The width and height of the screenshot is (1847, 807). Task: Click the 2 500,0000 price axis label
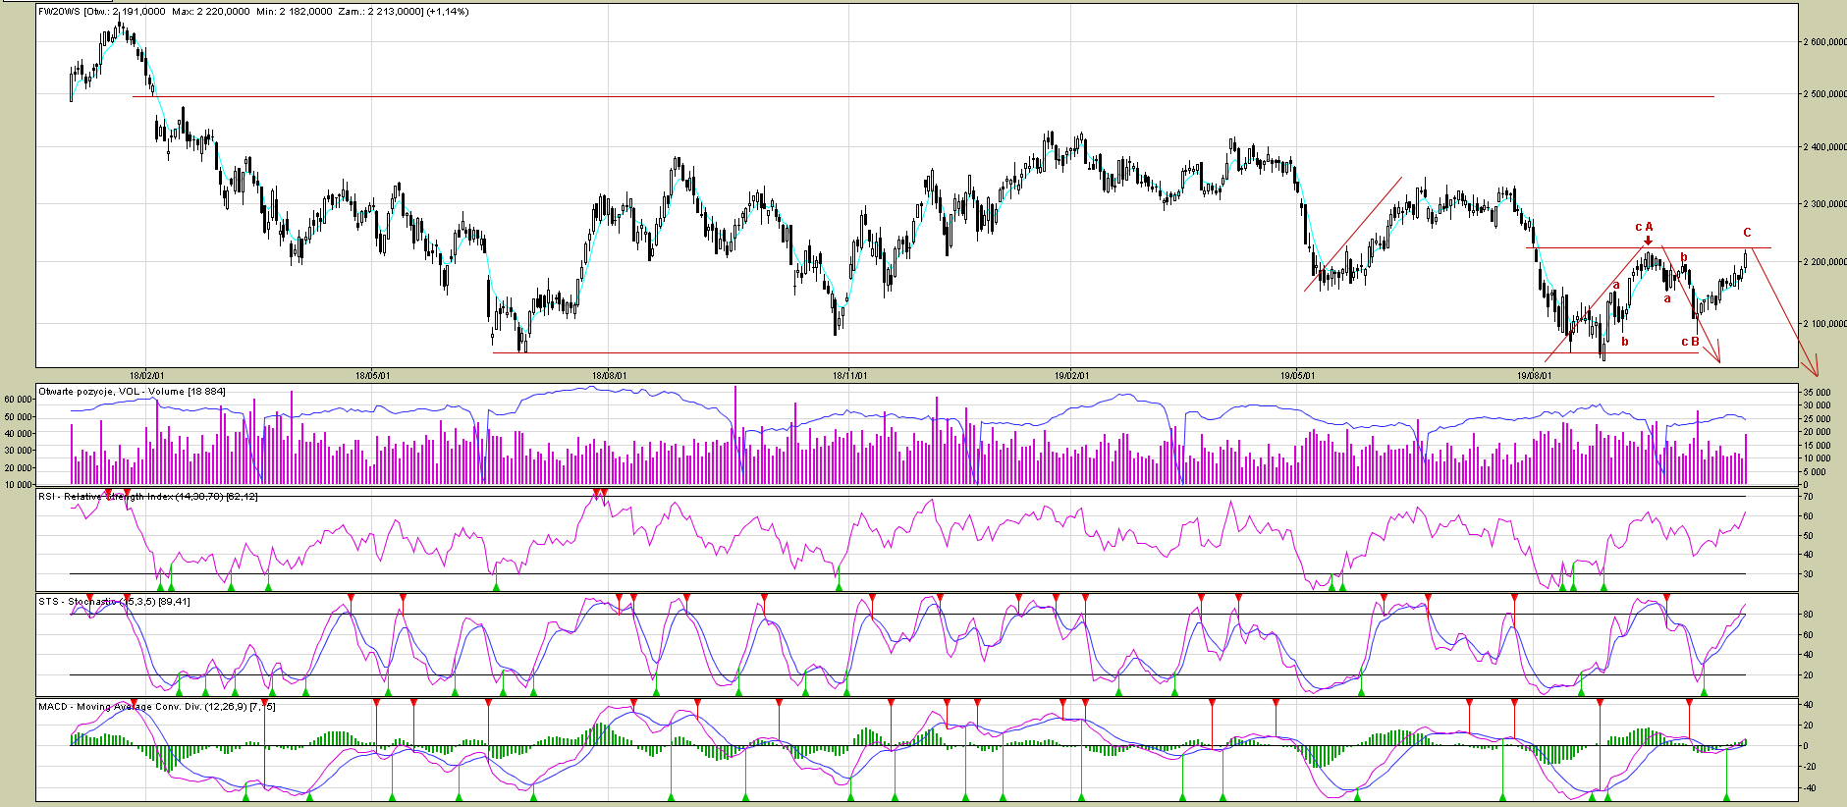(1823, 95)
